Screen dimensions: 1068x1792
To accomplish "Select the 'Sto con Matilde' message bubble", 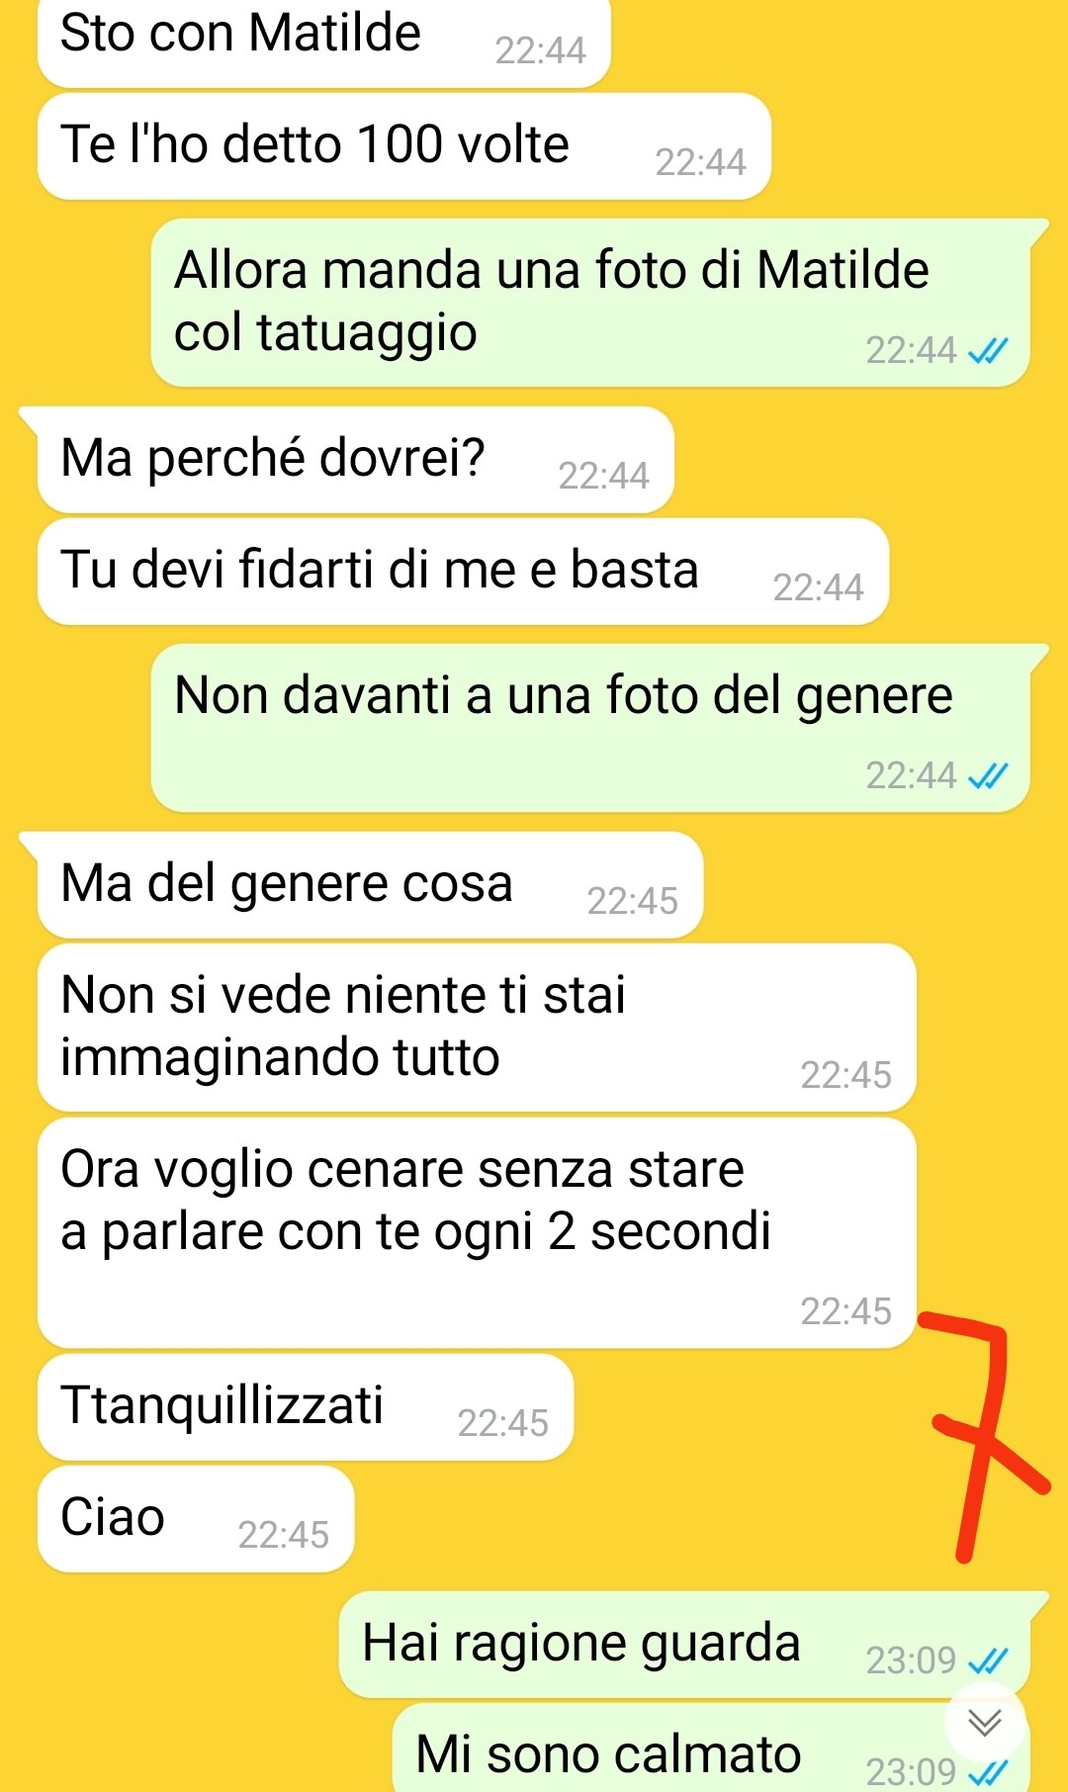I will [x=324, y=42].
